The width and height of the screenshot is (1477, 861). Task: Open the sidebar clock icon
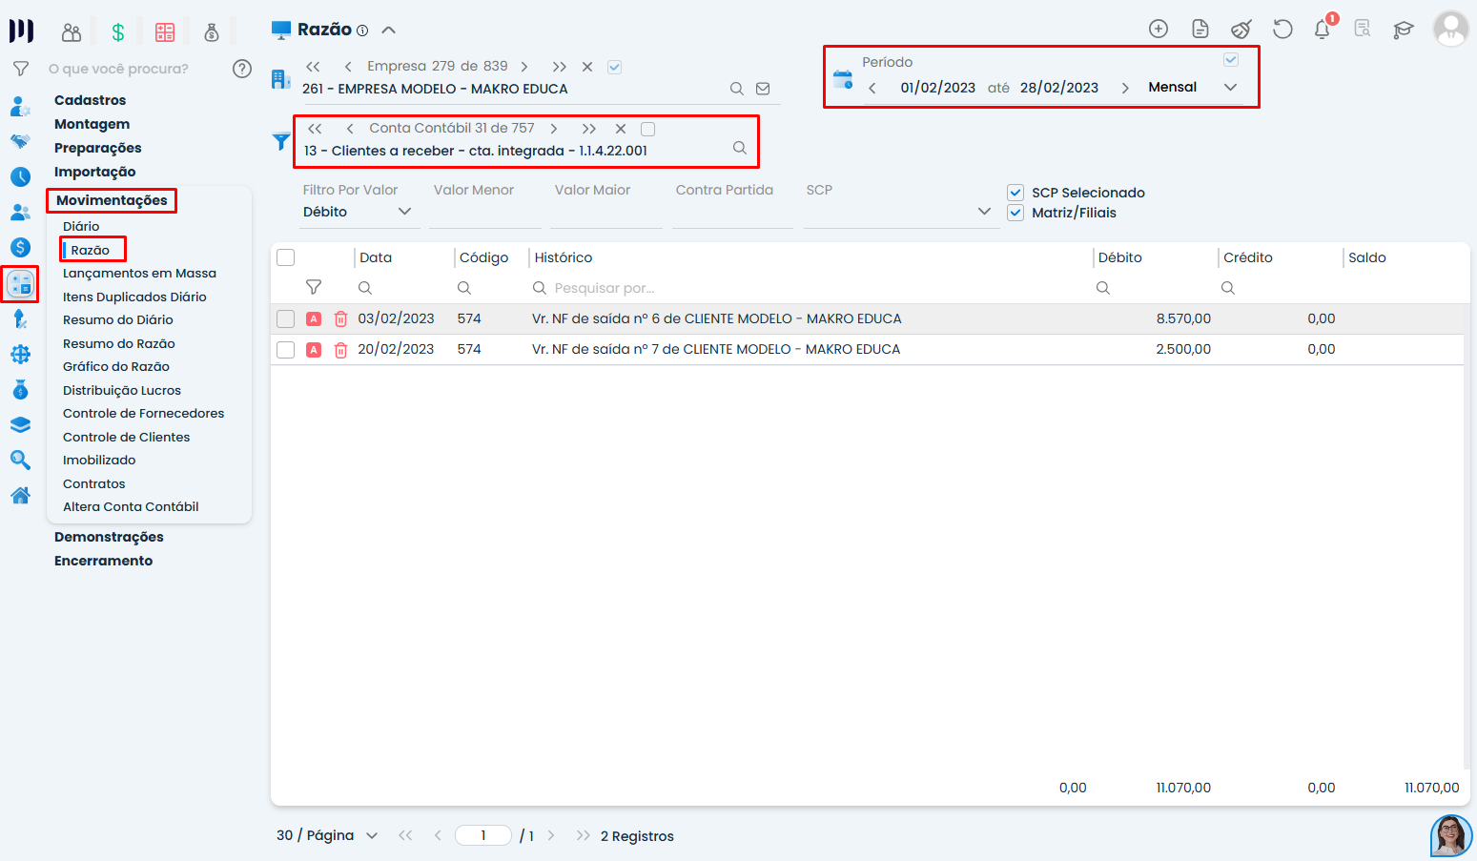(20, 176)
